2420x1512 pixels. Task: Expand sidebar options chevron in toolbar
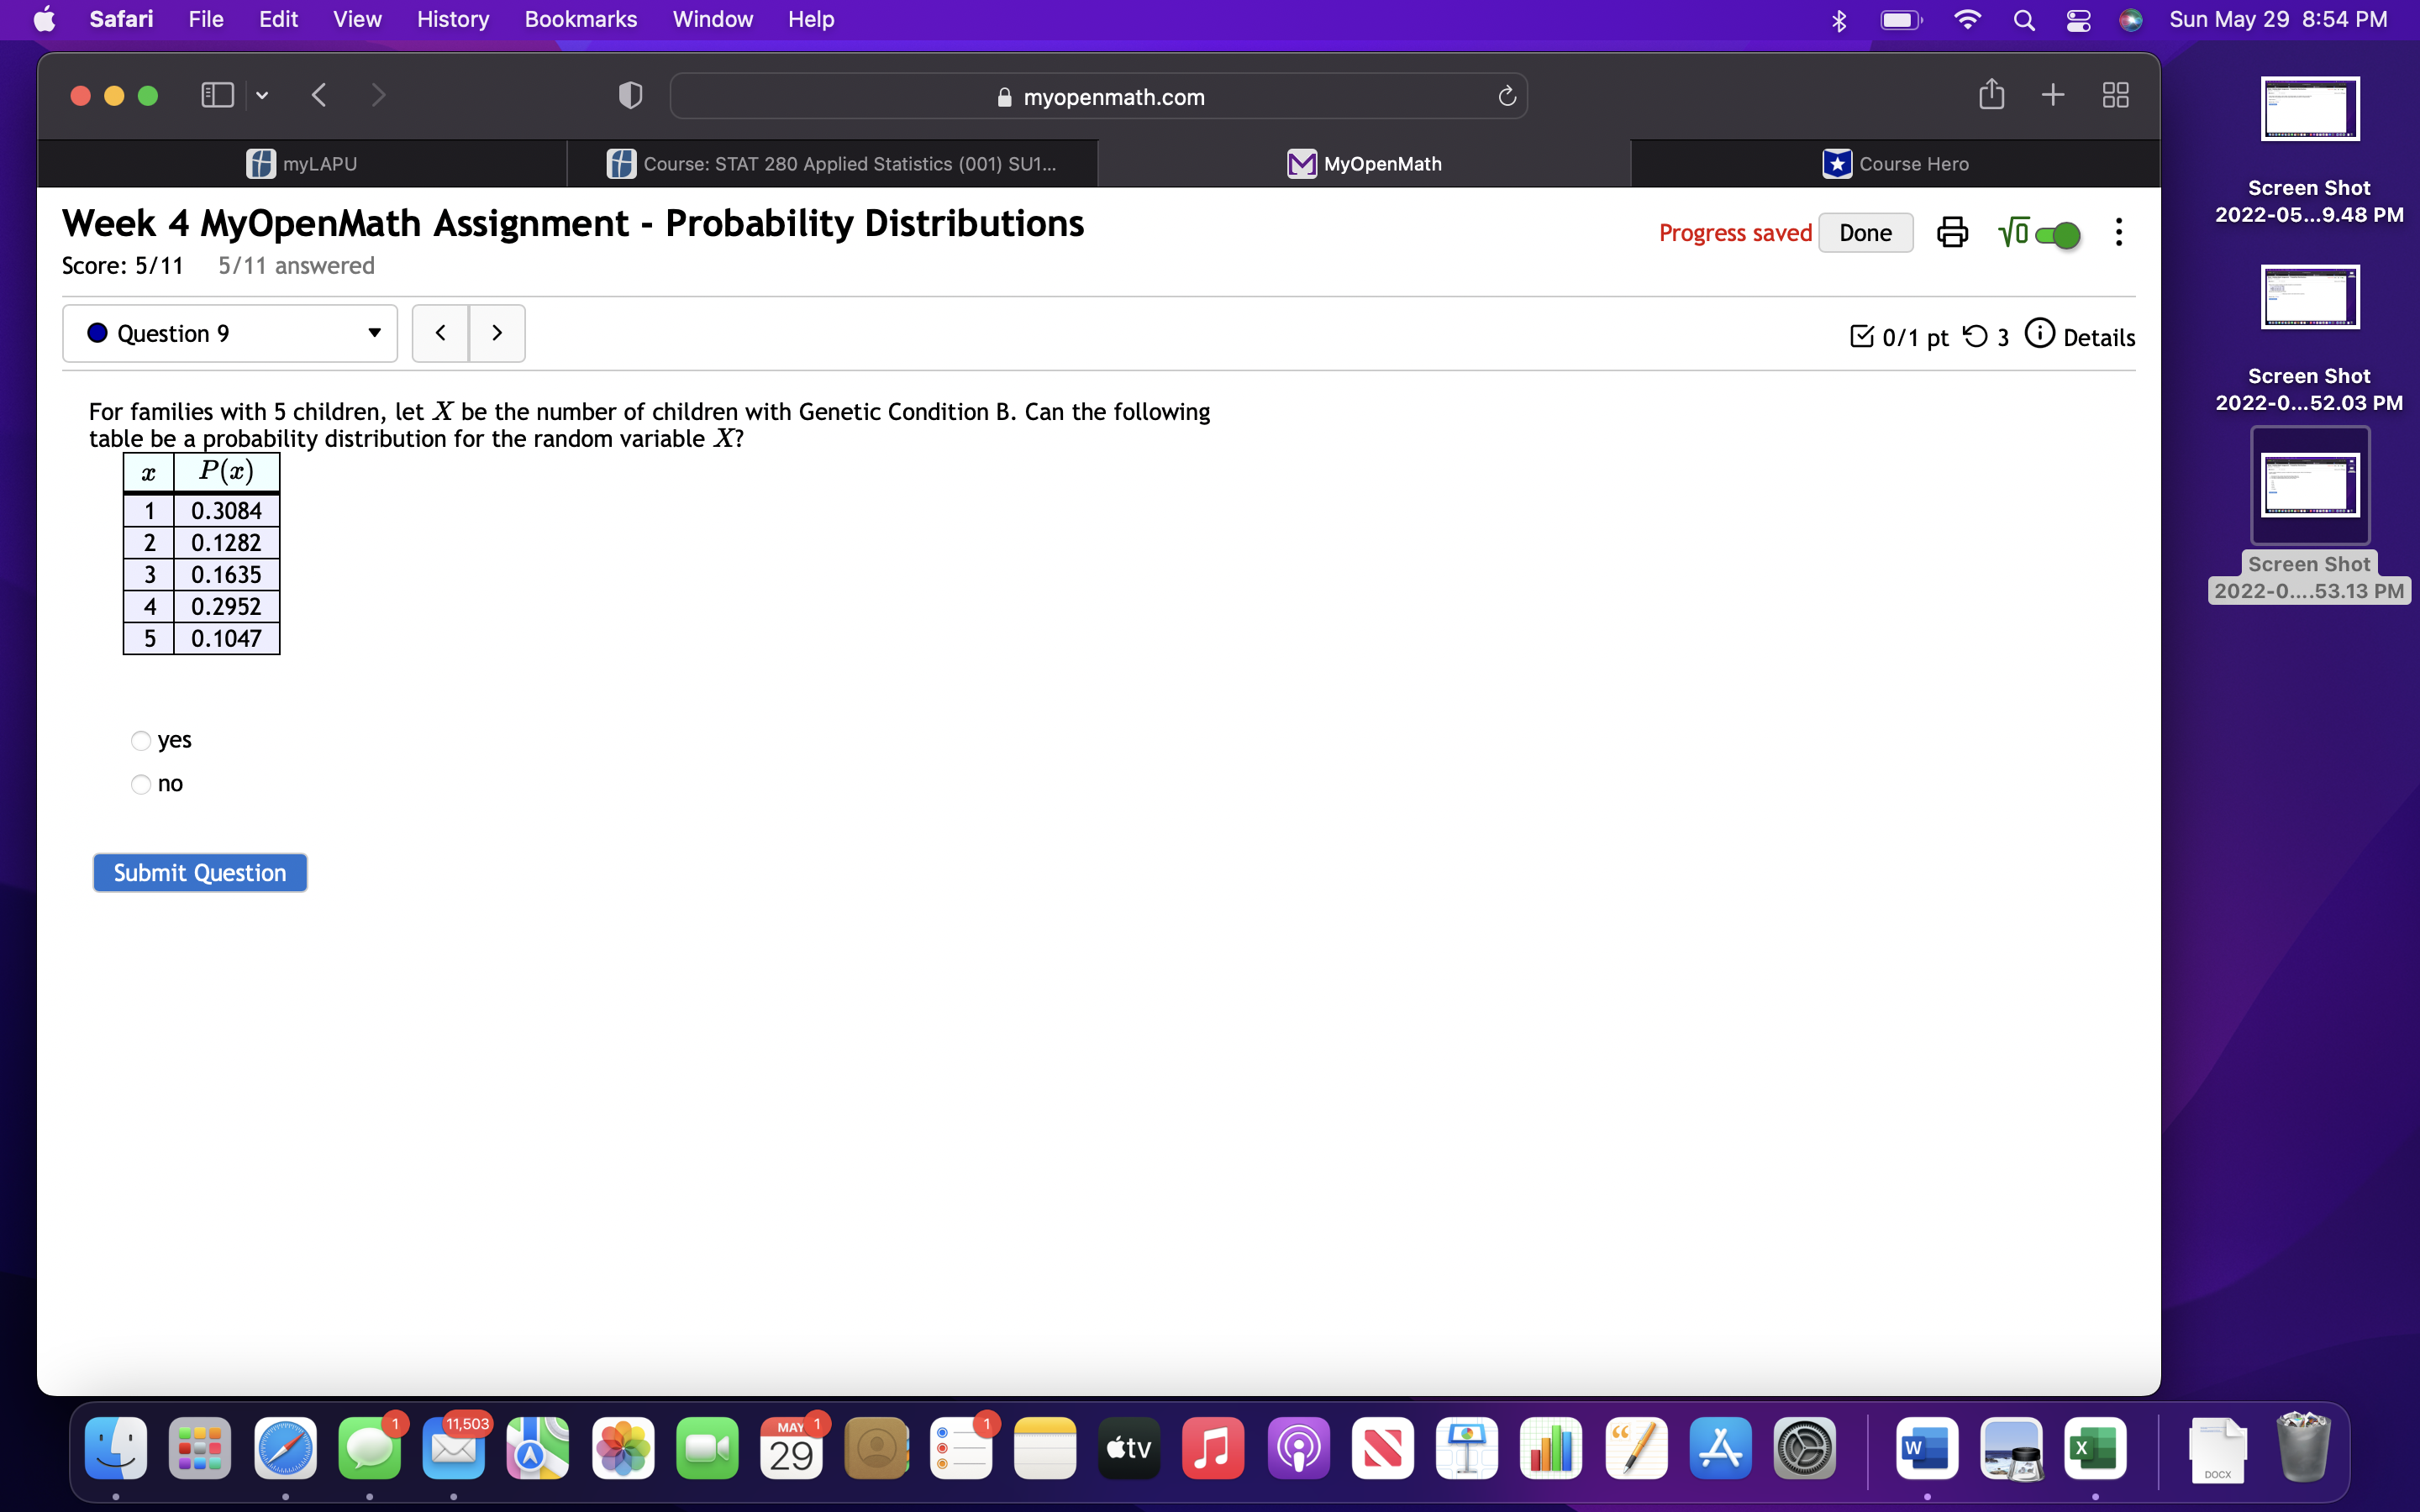tap(262, 95)
